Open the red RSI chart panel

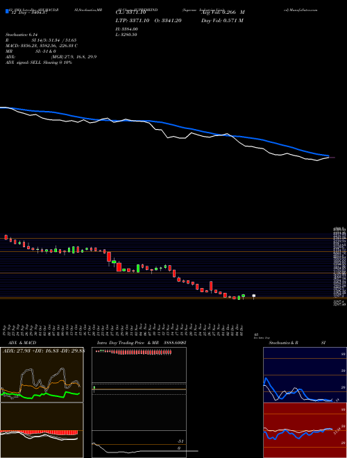(x=305, y=430)
